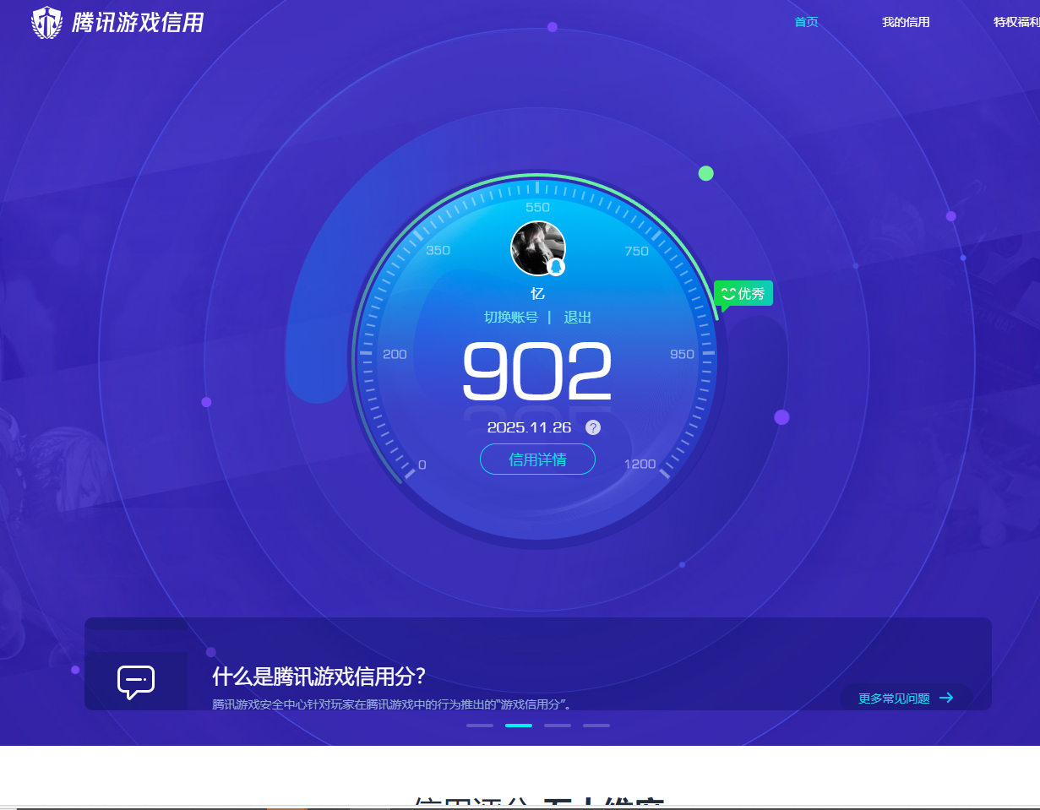The width and height of the screenshot is (1040, 810).
Task: Open the 特权福利 navigation item
Action: coord(1015,22)
